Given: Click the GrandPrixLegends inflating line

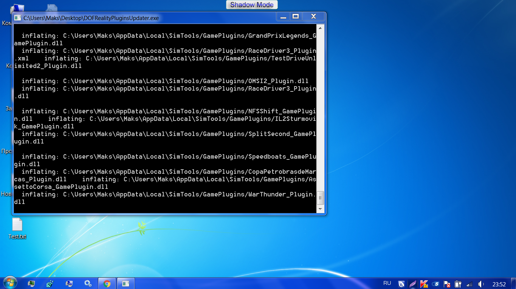Looking at the screenshot, I should point(169,36).
